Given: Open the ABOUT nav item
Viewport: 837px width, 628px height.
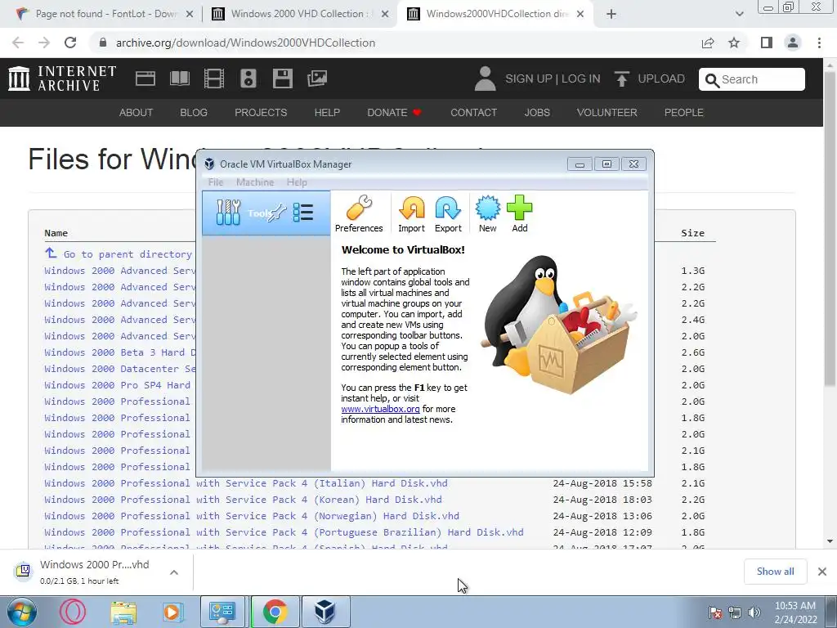Looking at the screenshot, I should [x=137, y=113].
